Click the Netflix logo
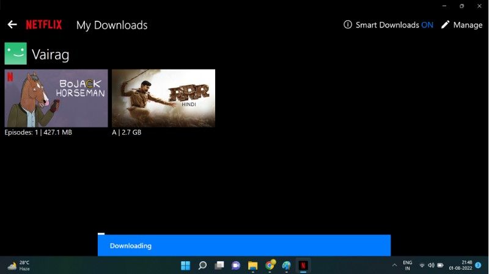Viewport: 489px width, 274px height. click(43, 25)
